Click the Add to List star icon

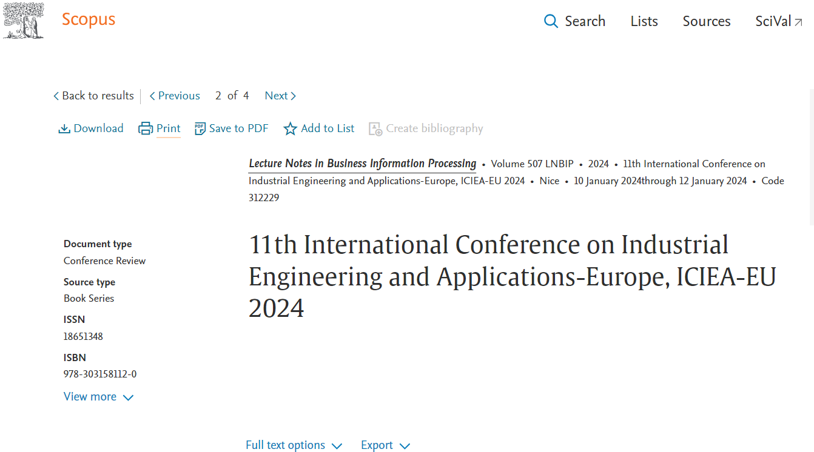tap(291, 129)
